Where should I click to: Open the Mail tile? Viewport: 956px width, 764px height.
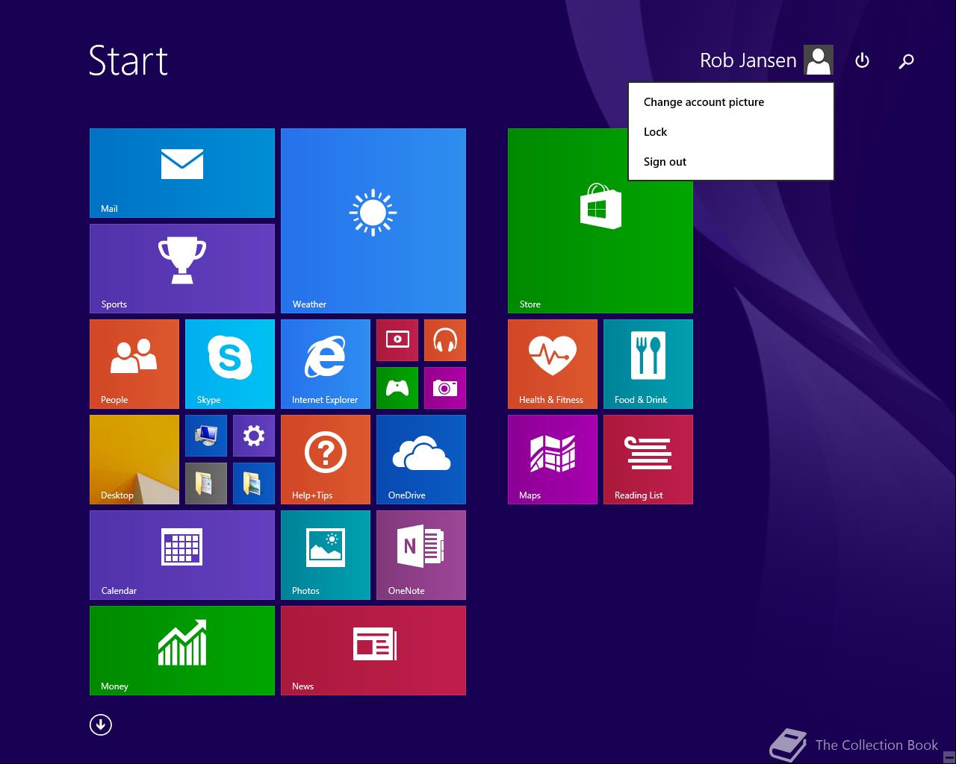[x=182, y=173]
